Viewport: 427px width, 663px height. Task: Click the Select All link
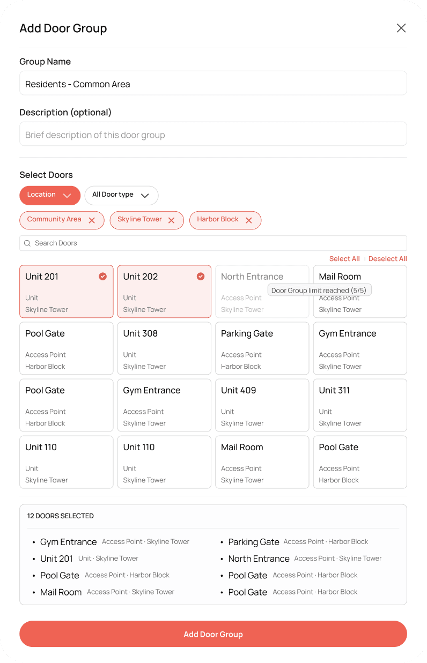(344, 259)
